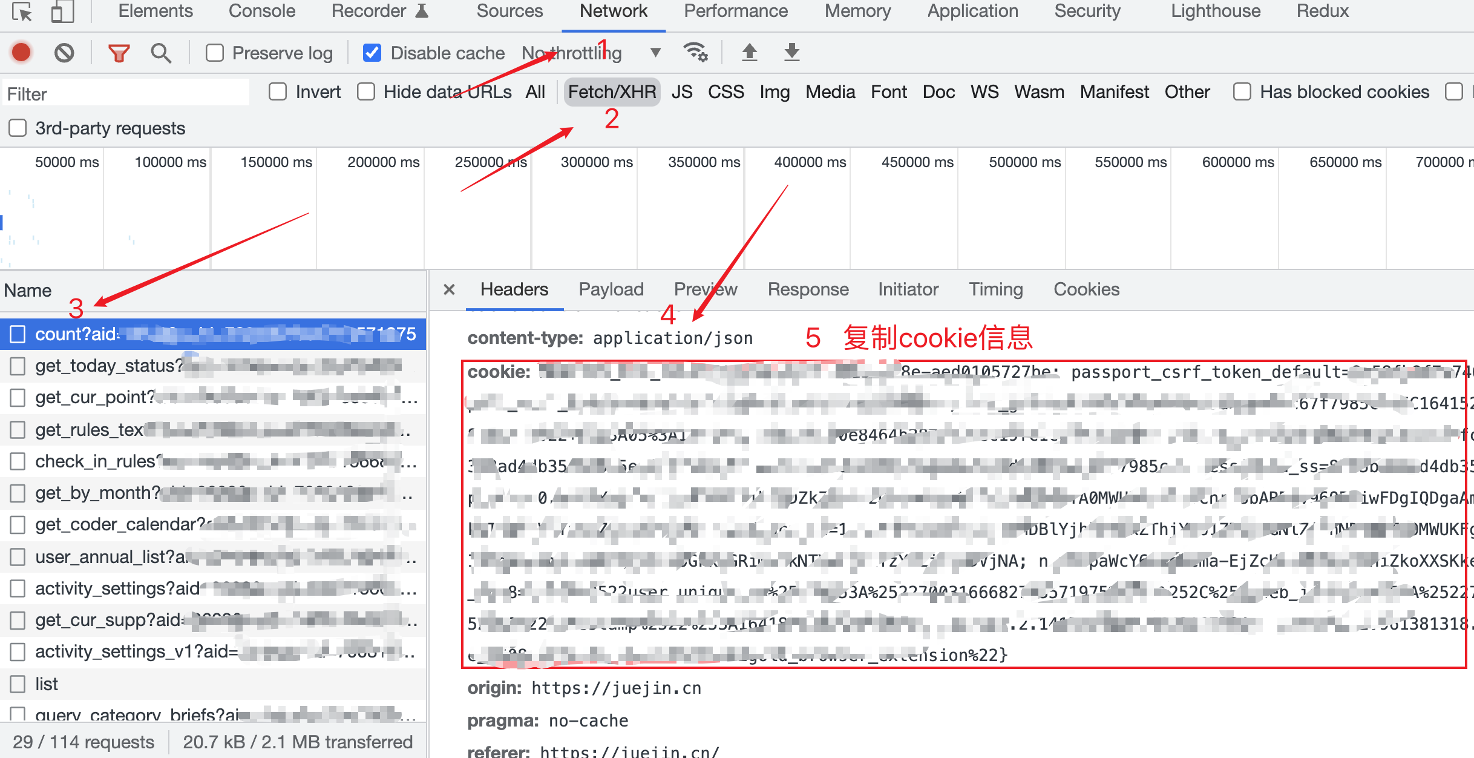Open network search with the magnifier icon
The height and width of the screenshot is (758, 1474).
(160, 53)
